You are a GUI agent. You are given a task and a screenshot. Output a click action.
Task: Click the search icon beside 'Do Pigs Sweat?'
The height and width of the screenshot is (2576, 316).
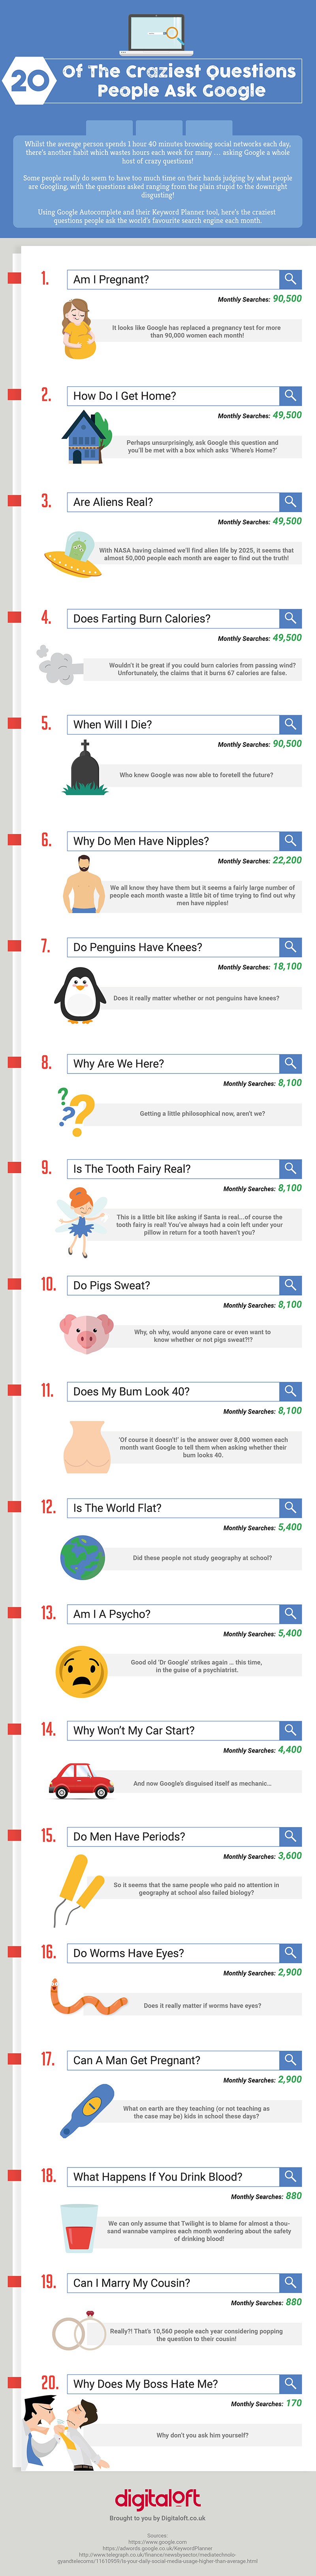290,1285
